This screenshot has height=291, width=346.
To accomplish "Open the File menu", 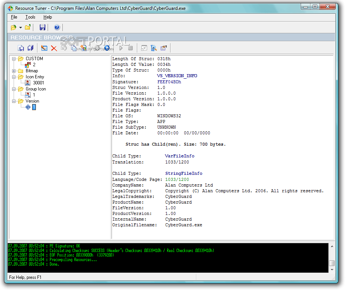I will (x=14, y=17).
